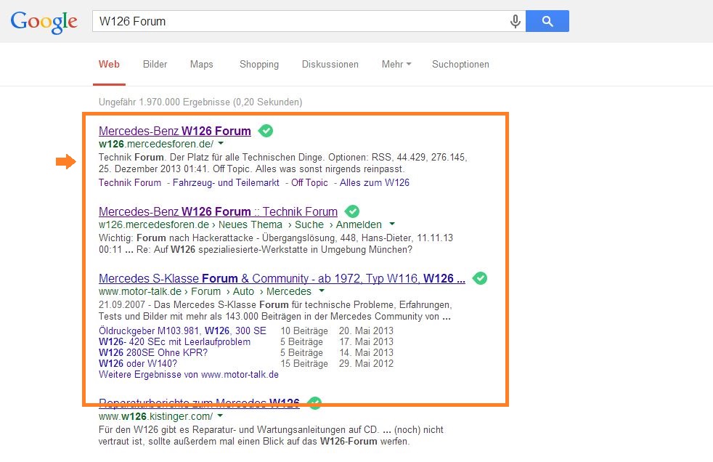Open thread 'Öldruckgeber M103.981, W126, 300 SE'
Image resolution: width=713 pixels, height=462 pixels.
tap(182, 331)
